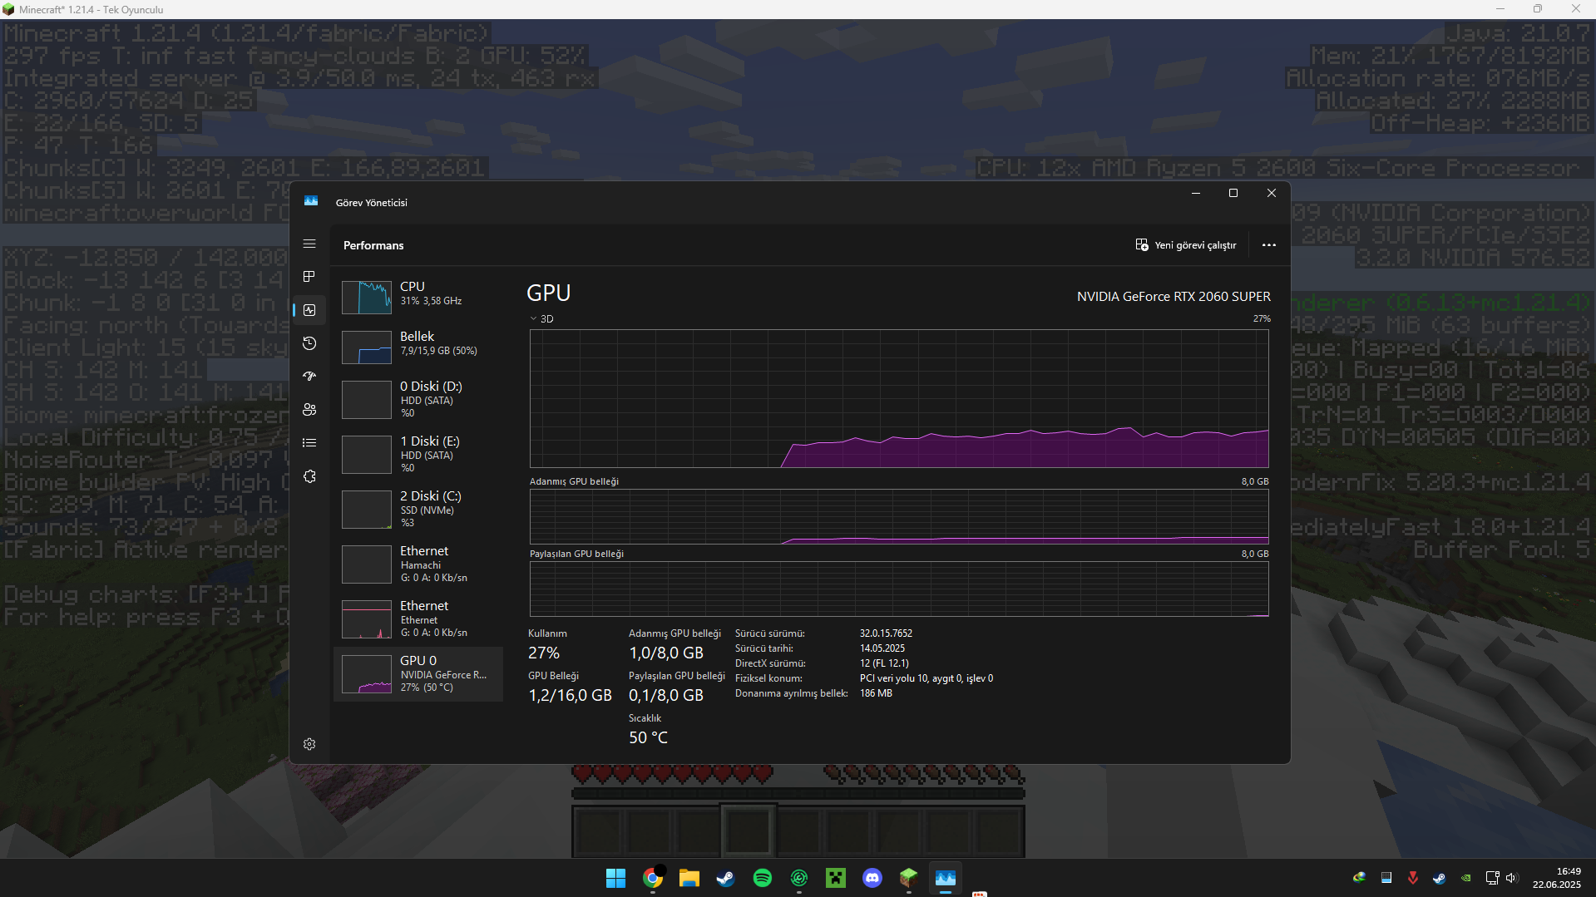Click the 'NVIDIA GeForce RTX 2060 SUPER' label
The width and height of the screenshot is (1596, 897).
1174,297
